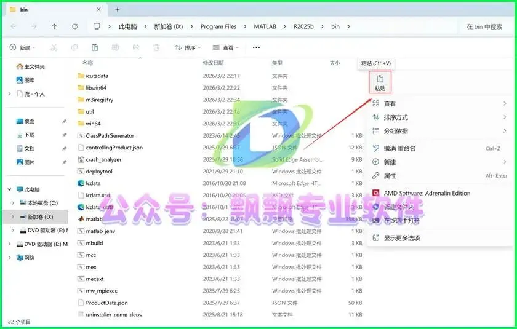Open 文档 documents quick access
The width and height of the screenshot is (517, 329).
26,149
